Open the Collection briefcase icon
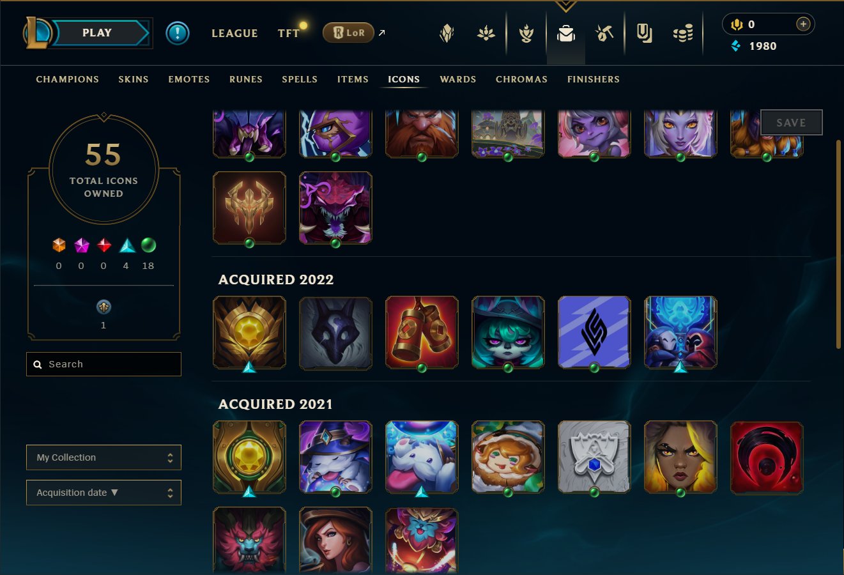The width and height of the screenshot is (844, 575). [x=566, y=33]
